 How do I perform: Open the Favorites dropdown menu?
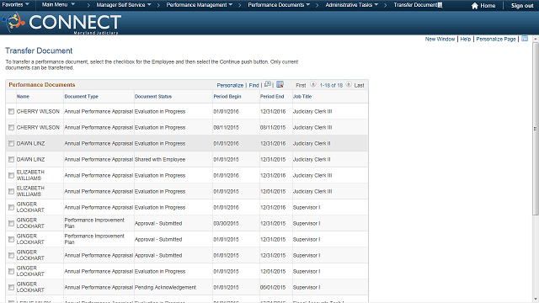(15, 5)
